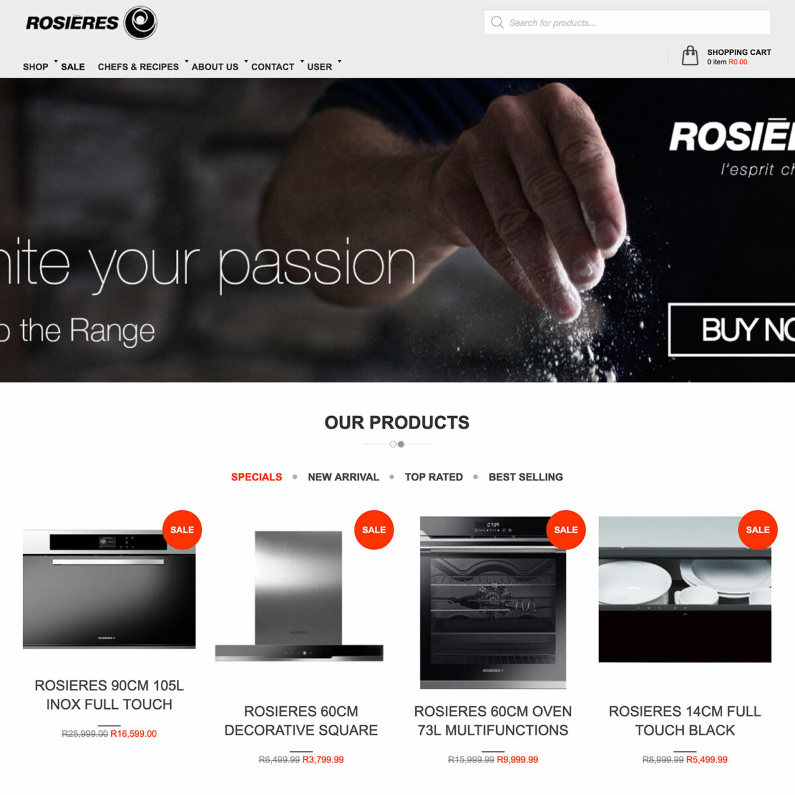
Task: Select the NEW ARRIVAL product tab
Action: (343, 477)
